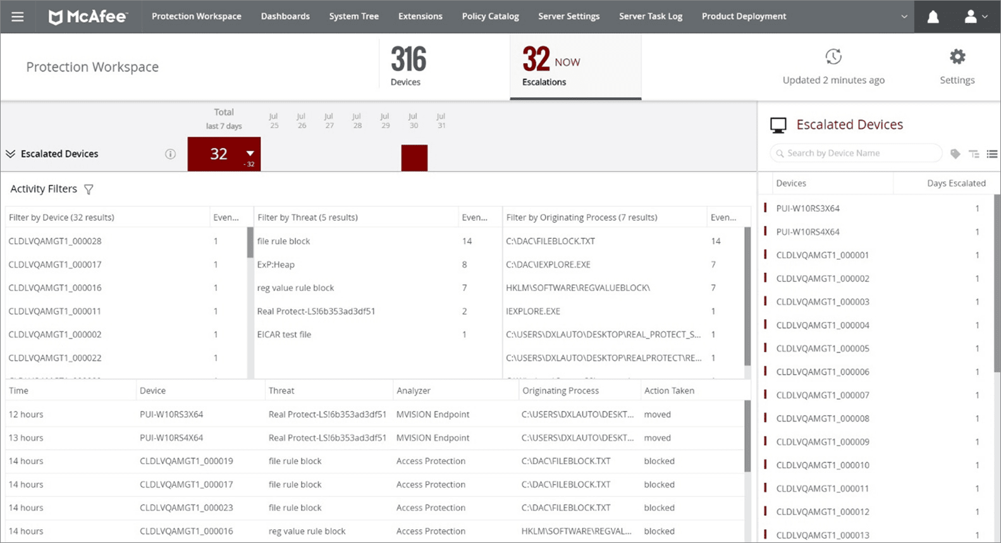This screenshot has width=1001, height=543.
Task: Open Protection Workspace menu item
Action: pyautogui.click(x=197, y=16)
